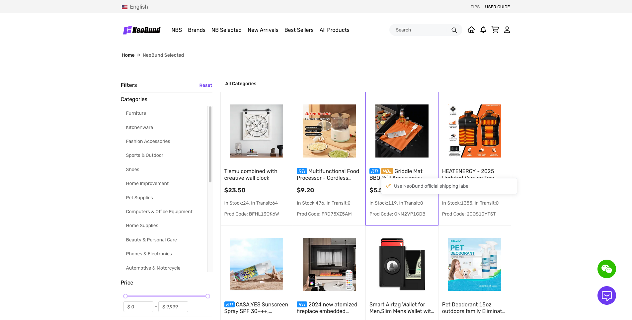Open the Pet Deodorant product image
This screenshot has height=320, width=632.
coord(475,264)
